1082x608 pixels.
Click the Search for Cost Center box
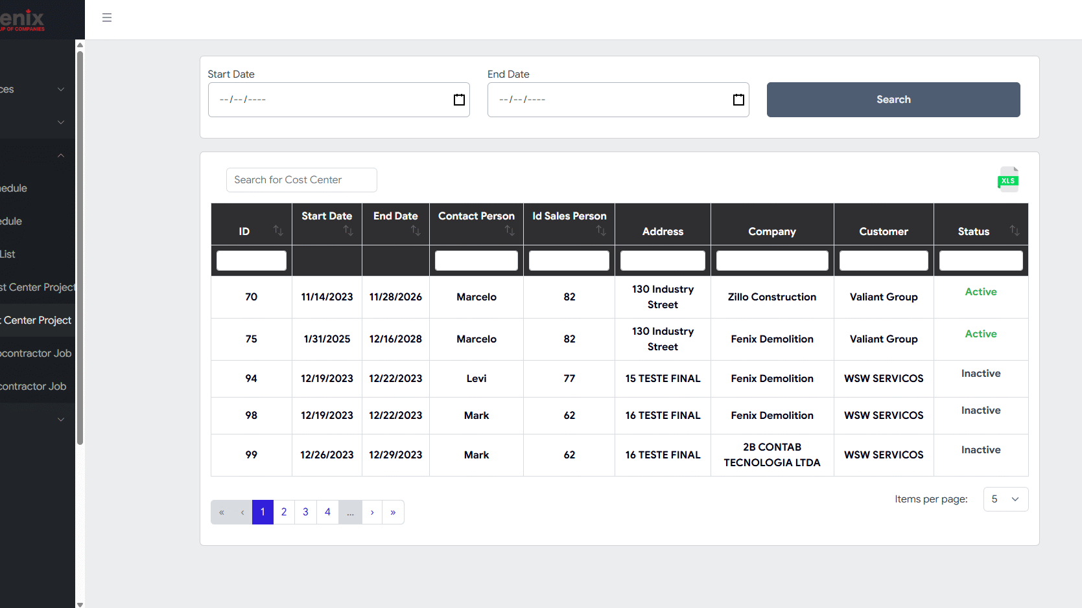[301, 180]
